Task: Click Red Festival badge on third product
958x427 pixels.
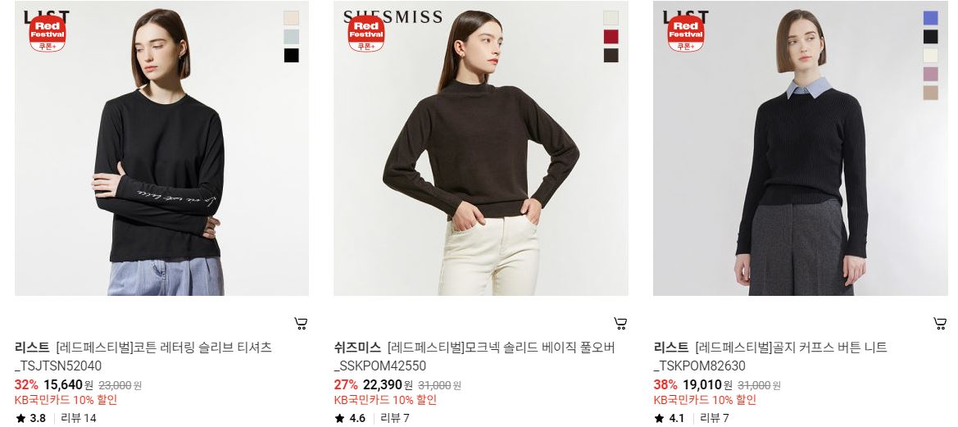Action: point(685,34)
